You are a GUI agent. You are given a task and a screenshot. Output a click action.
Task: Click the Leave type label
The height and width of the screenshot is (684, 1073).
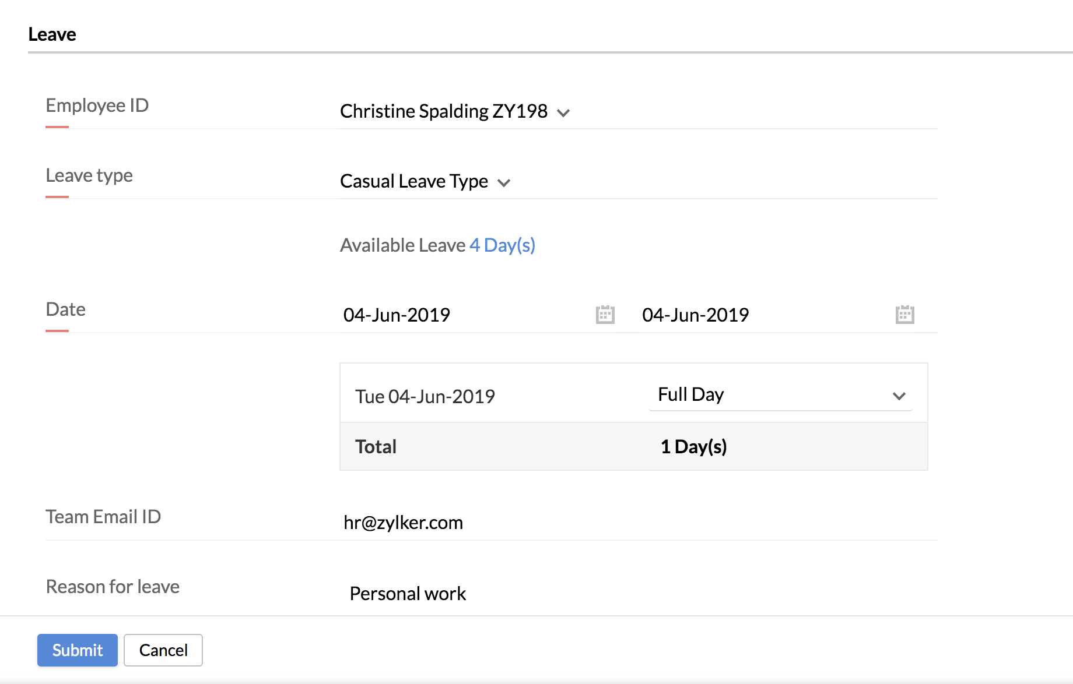(x=89, y=175)
